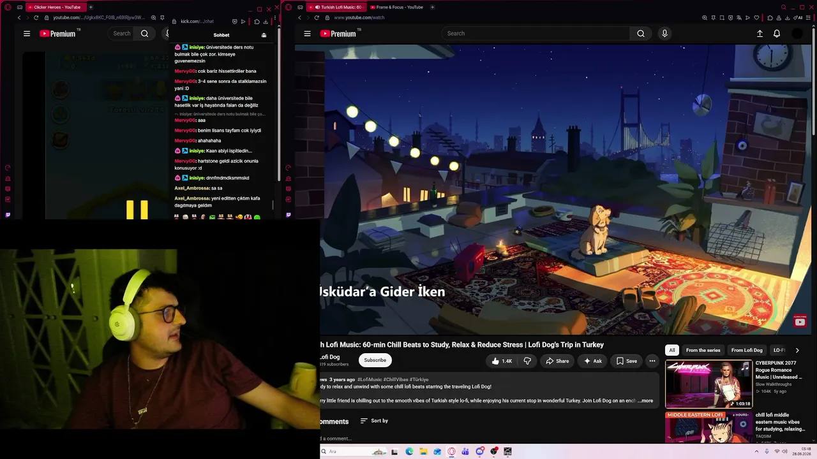Open Discord from the taskbar
817x459 pixels.
coord(479,451)
